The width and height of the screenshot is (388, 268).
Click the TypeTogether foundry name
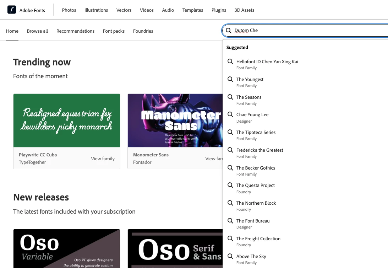pos(32,162)
